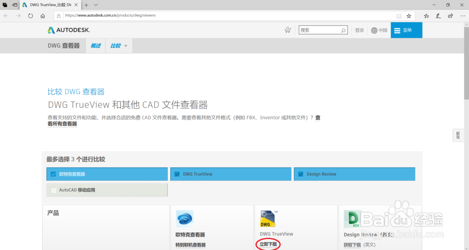Click the padlock site-info icon
The width and height of the screenshot is (469, 250).
point(59,16)
